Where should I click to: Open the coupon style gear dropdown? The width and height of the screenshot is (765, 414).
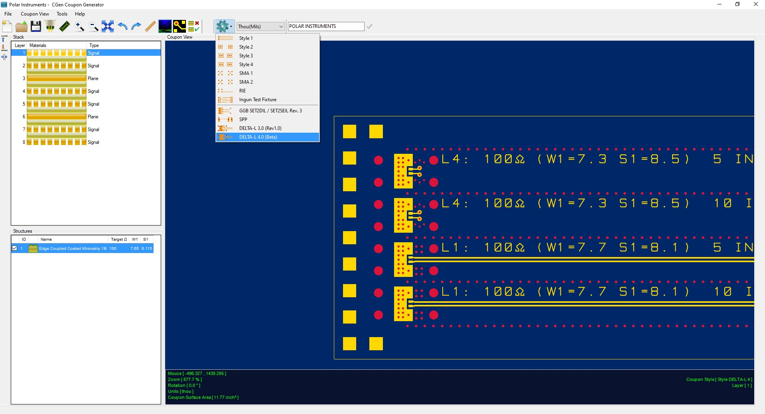(224, 26)
